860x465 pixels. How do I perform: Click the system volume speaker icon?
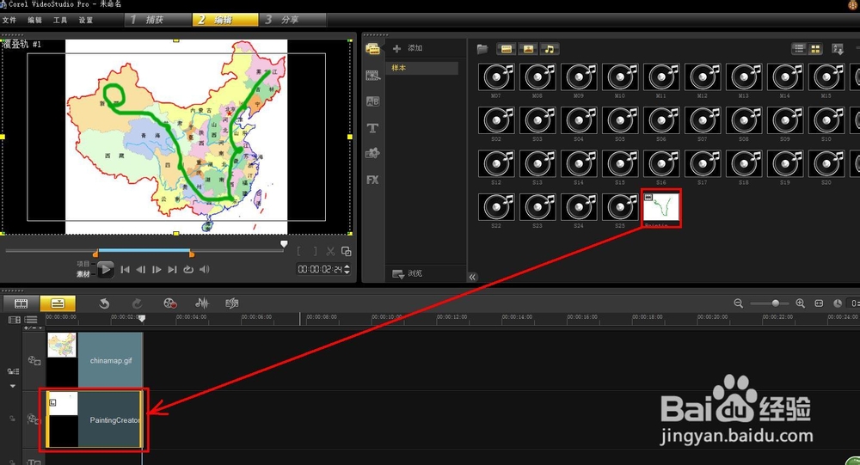point(205,269)
